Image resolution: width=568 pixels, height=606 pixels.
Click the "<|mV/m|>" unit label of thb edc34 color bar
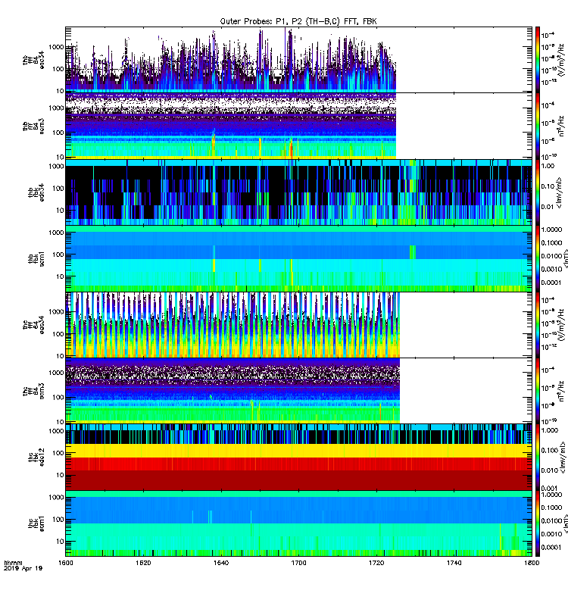point(559,192)
